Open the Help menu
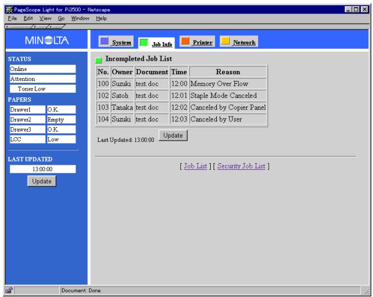 (101, 18)
